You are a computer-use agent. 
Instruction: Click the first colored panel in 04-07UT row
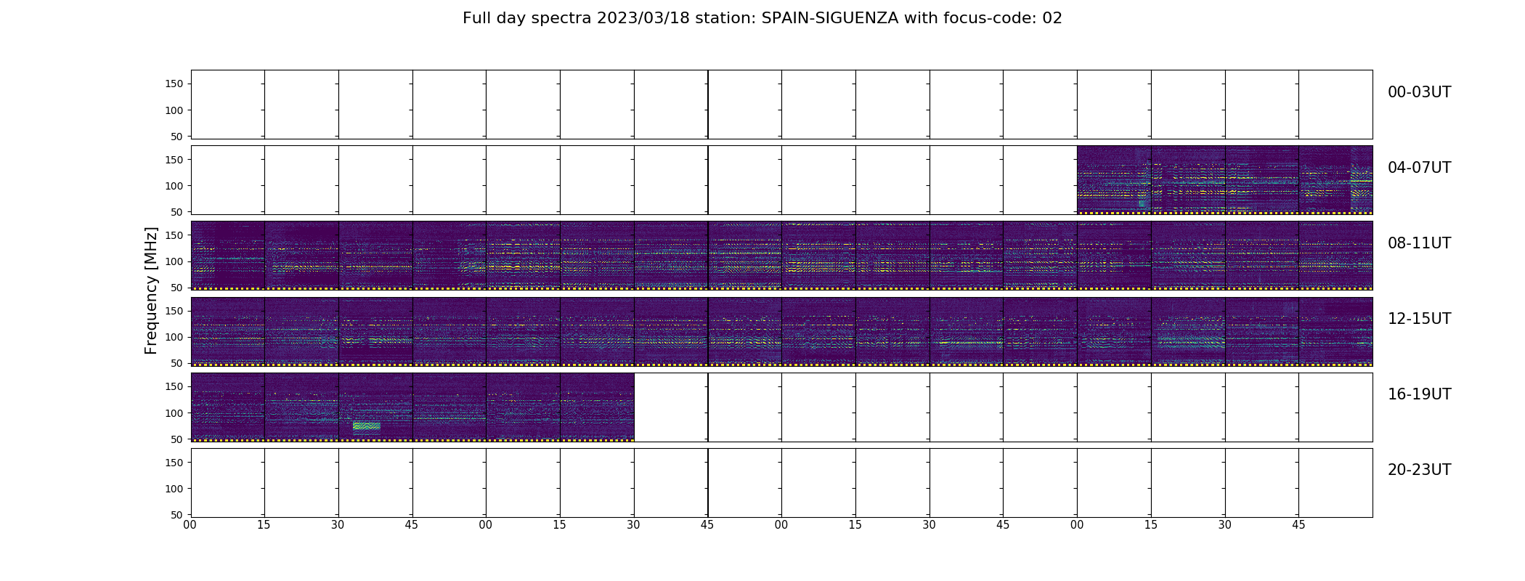point(1114,180)
